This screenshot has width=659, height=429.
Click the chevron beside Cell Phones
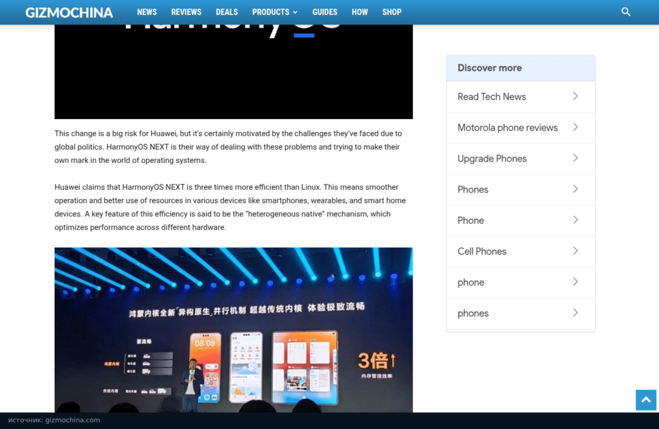click(576, 251)
